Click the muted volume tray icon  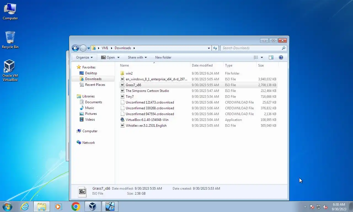click(x=325, y=207)
